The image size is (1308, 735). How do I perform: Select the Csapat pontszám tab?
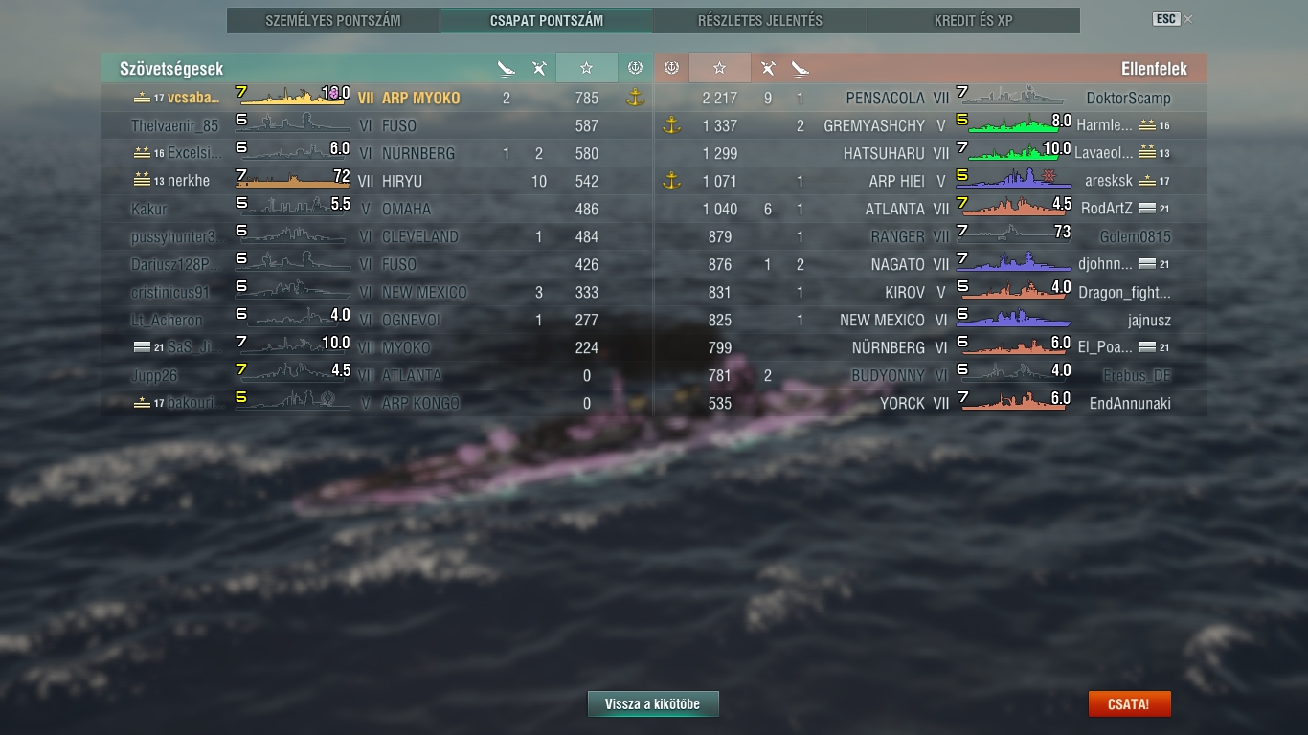547,20
